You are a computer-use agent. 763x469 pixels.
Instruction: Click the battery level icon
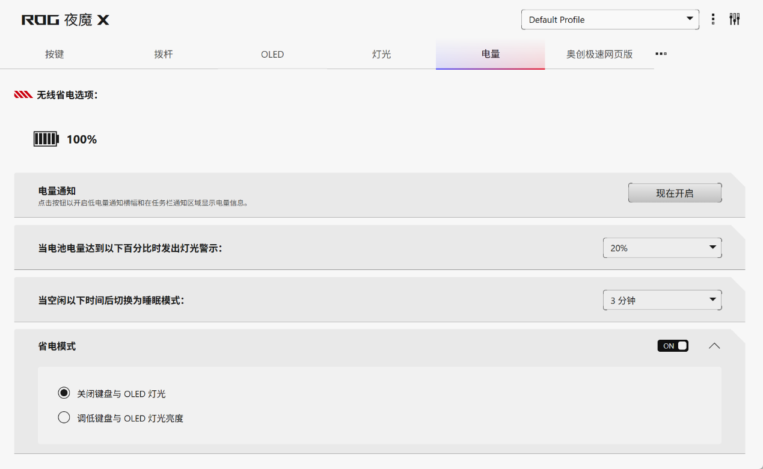click(46, 139)
